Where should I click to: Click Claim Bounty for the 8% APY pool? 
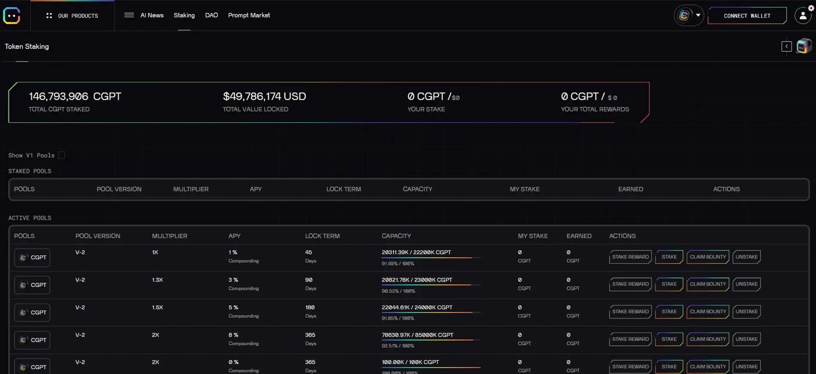pos(708,339)
